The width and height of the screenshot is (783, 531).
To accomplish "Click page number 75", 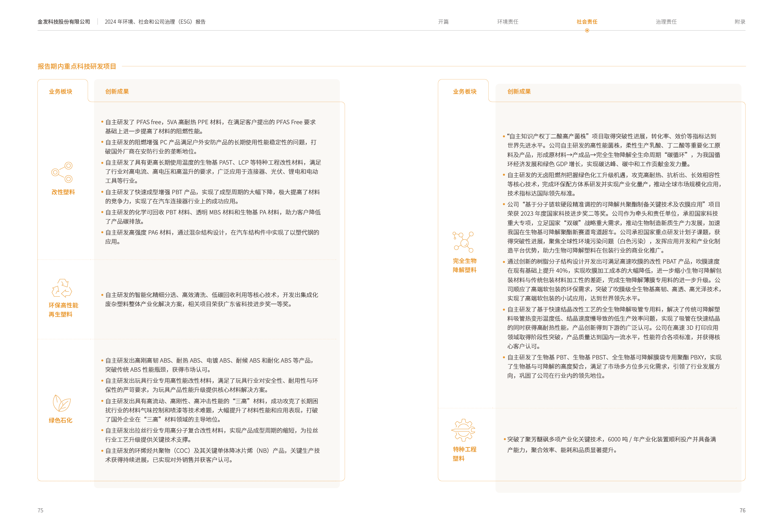I will click(40, 510).
